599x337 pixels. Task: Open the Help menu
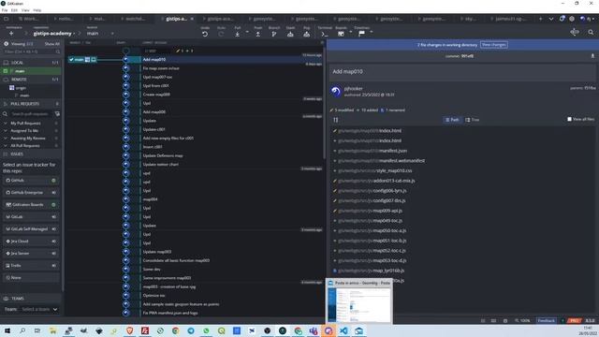(x=37, y=10)
